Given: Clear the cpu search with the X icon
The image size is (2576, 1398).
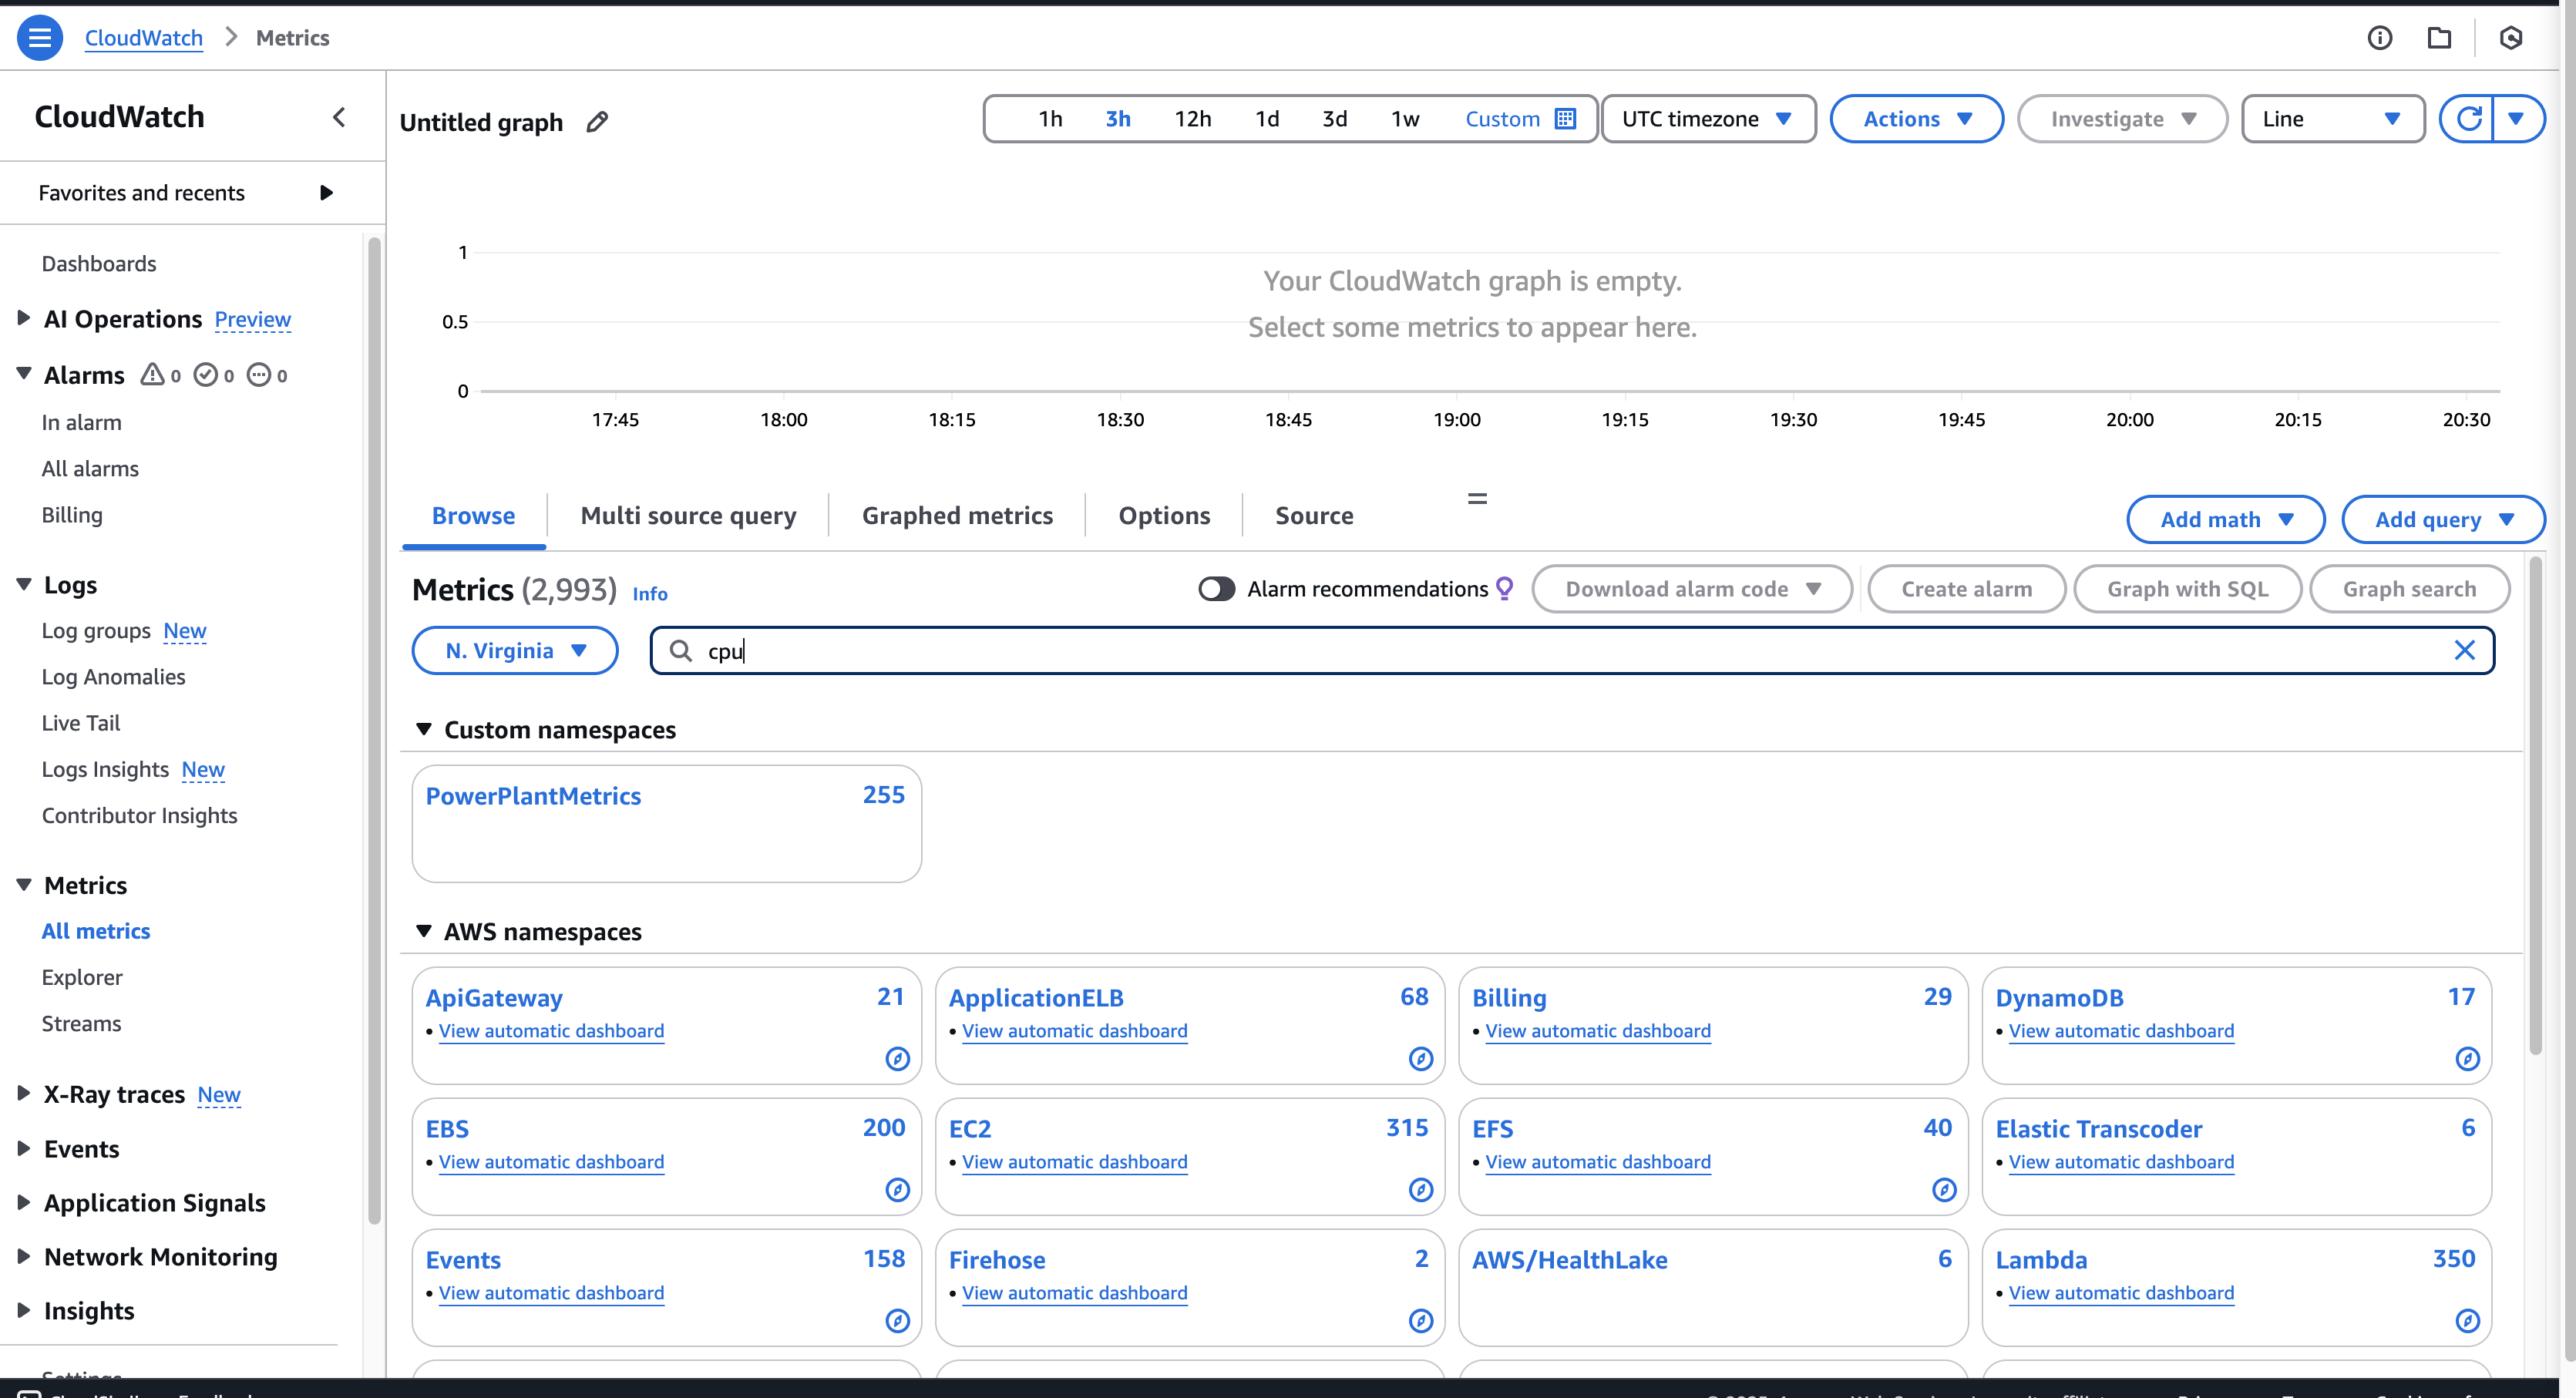Looking at the screenshot, I should [x=2464, y=650].
